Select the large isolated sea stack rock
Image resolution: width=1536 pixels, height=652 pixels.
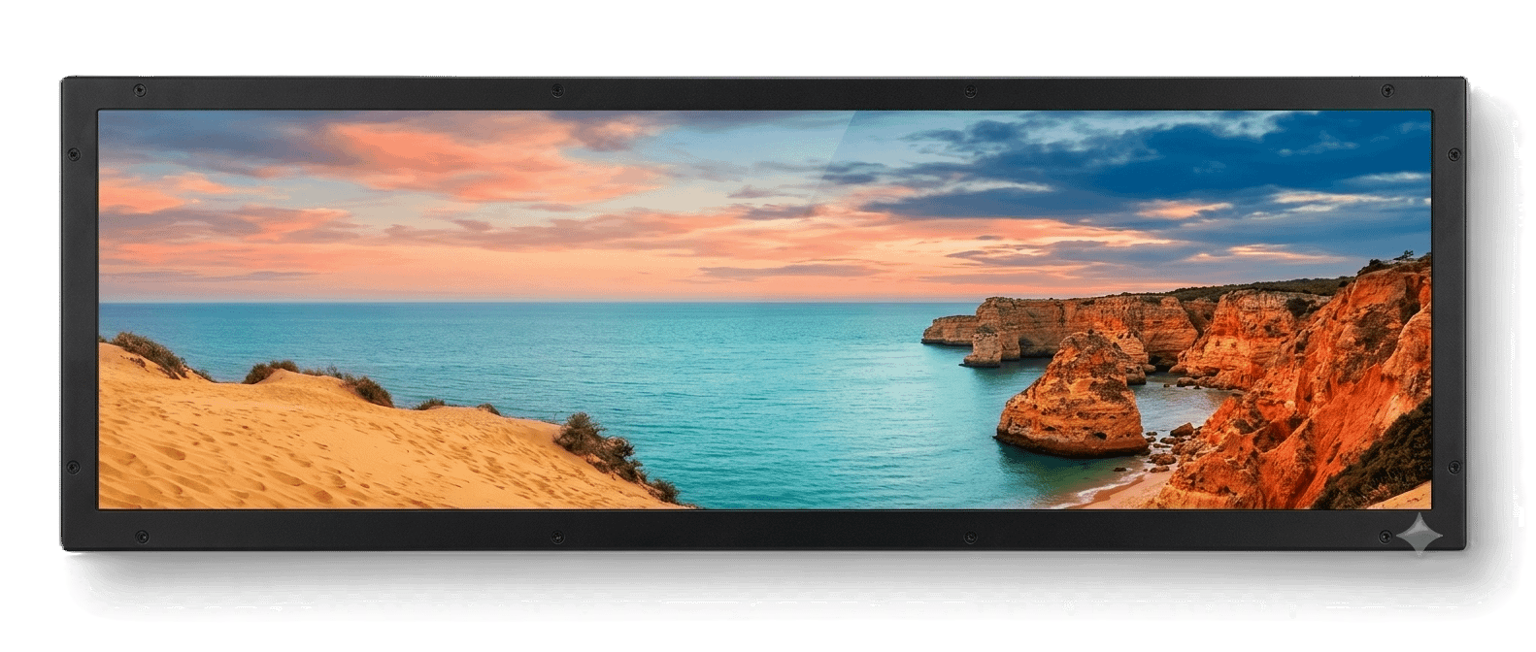(x=1071, y=396)
